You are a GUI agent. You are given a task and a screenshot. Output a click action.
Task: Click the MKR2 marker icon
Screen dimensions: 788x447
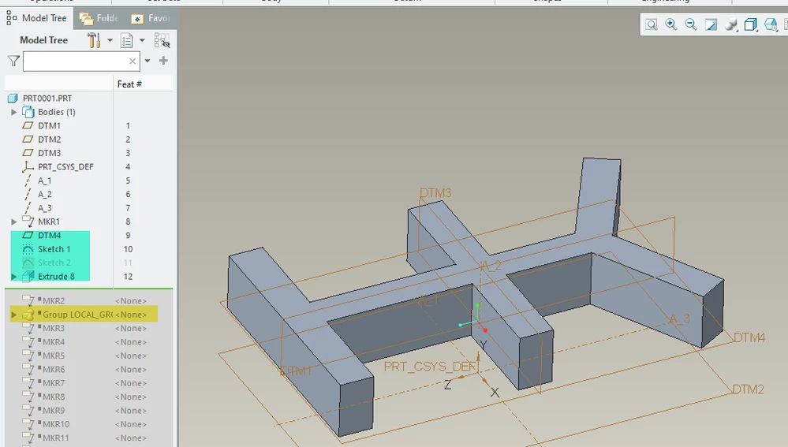click(x=28, y=301)
